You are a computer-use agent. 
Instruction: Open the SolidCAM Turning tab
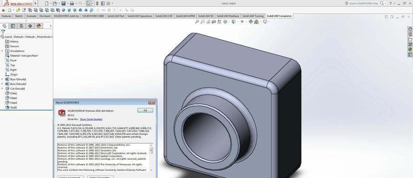click(x=253, y=16)
